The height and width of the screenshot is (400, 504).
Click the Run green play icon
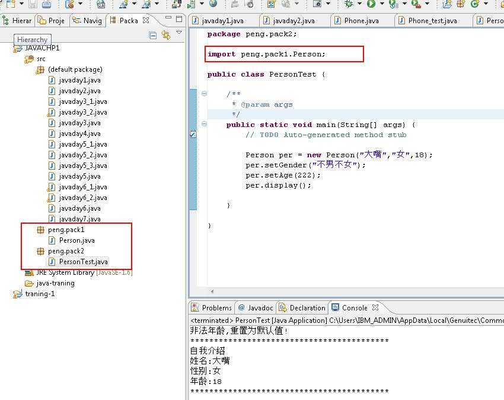371,4
